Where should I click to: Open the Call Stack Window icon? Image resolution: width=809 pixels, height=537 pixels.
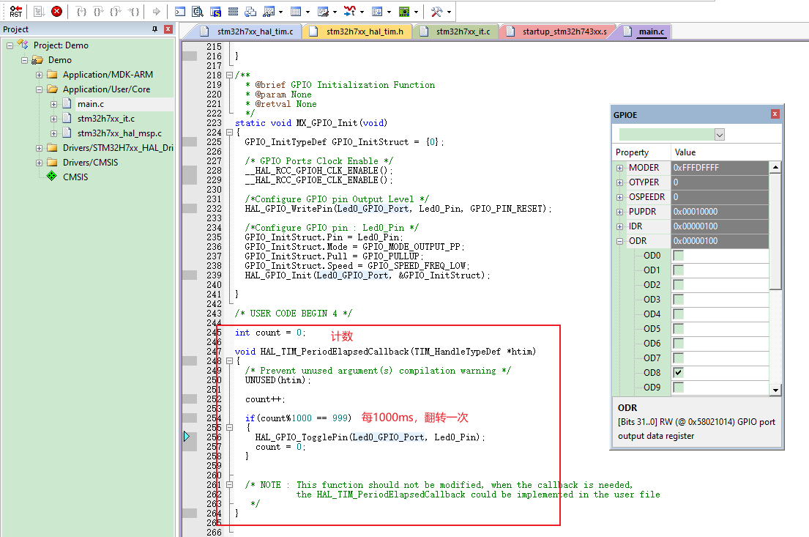[x=250, y=12]
